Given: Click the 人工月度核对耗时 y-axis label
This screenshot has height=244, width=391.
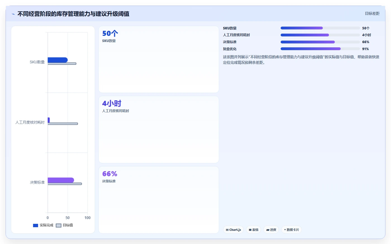Looking at the screenshot, I should point(30,122).
